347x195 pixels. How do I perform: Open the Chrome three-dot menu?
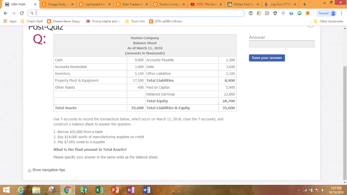342,13
